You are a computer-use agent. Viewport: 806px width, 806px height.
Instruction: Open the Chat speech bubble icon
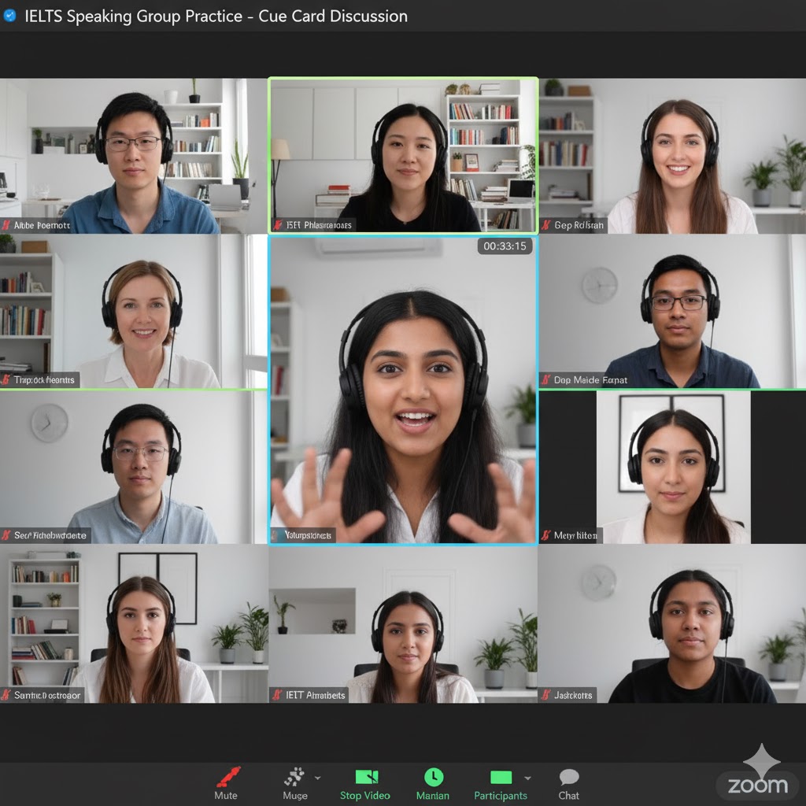[x=569, y=778]
